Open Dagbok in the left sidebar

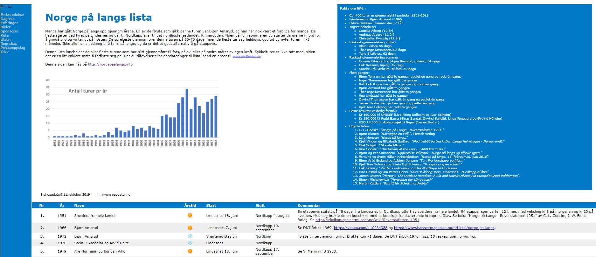pyautogui.click(x=7, y=19)
